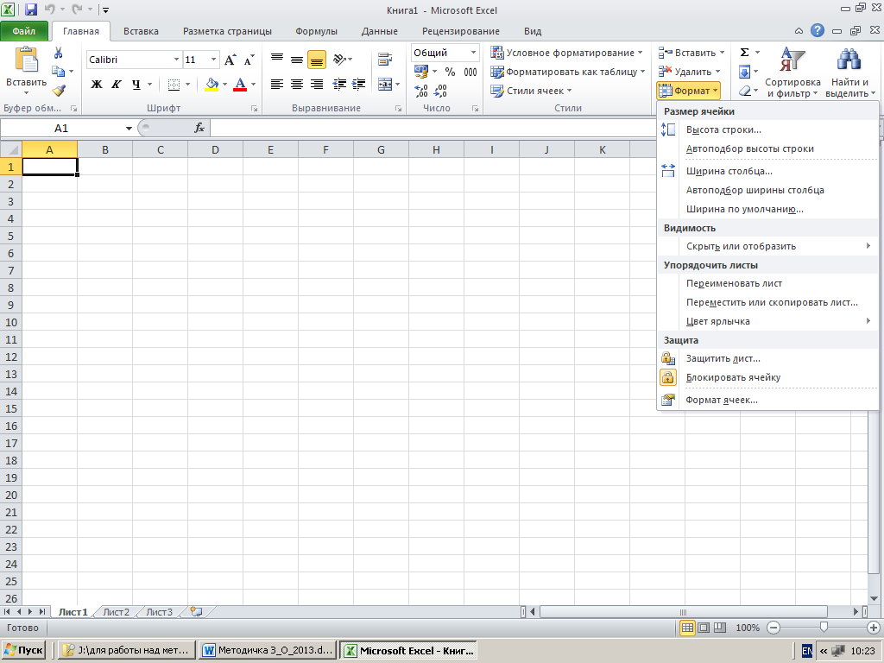Image resolution: width=884 pixels, height=663 pixels.
Task: Open Форматировать как таблицу dropdown
Action: point(568,72)
